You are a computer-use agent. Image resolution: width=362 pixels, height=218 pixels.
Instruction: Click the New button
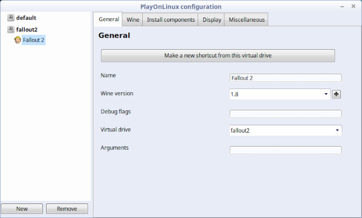coord(22,209)
